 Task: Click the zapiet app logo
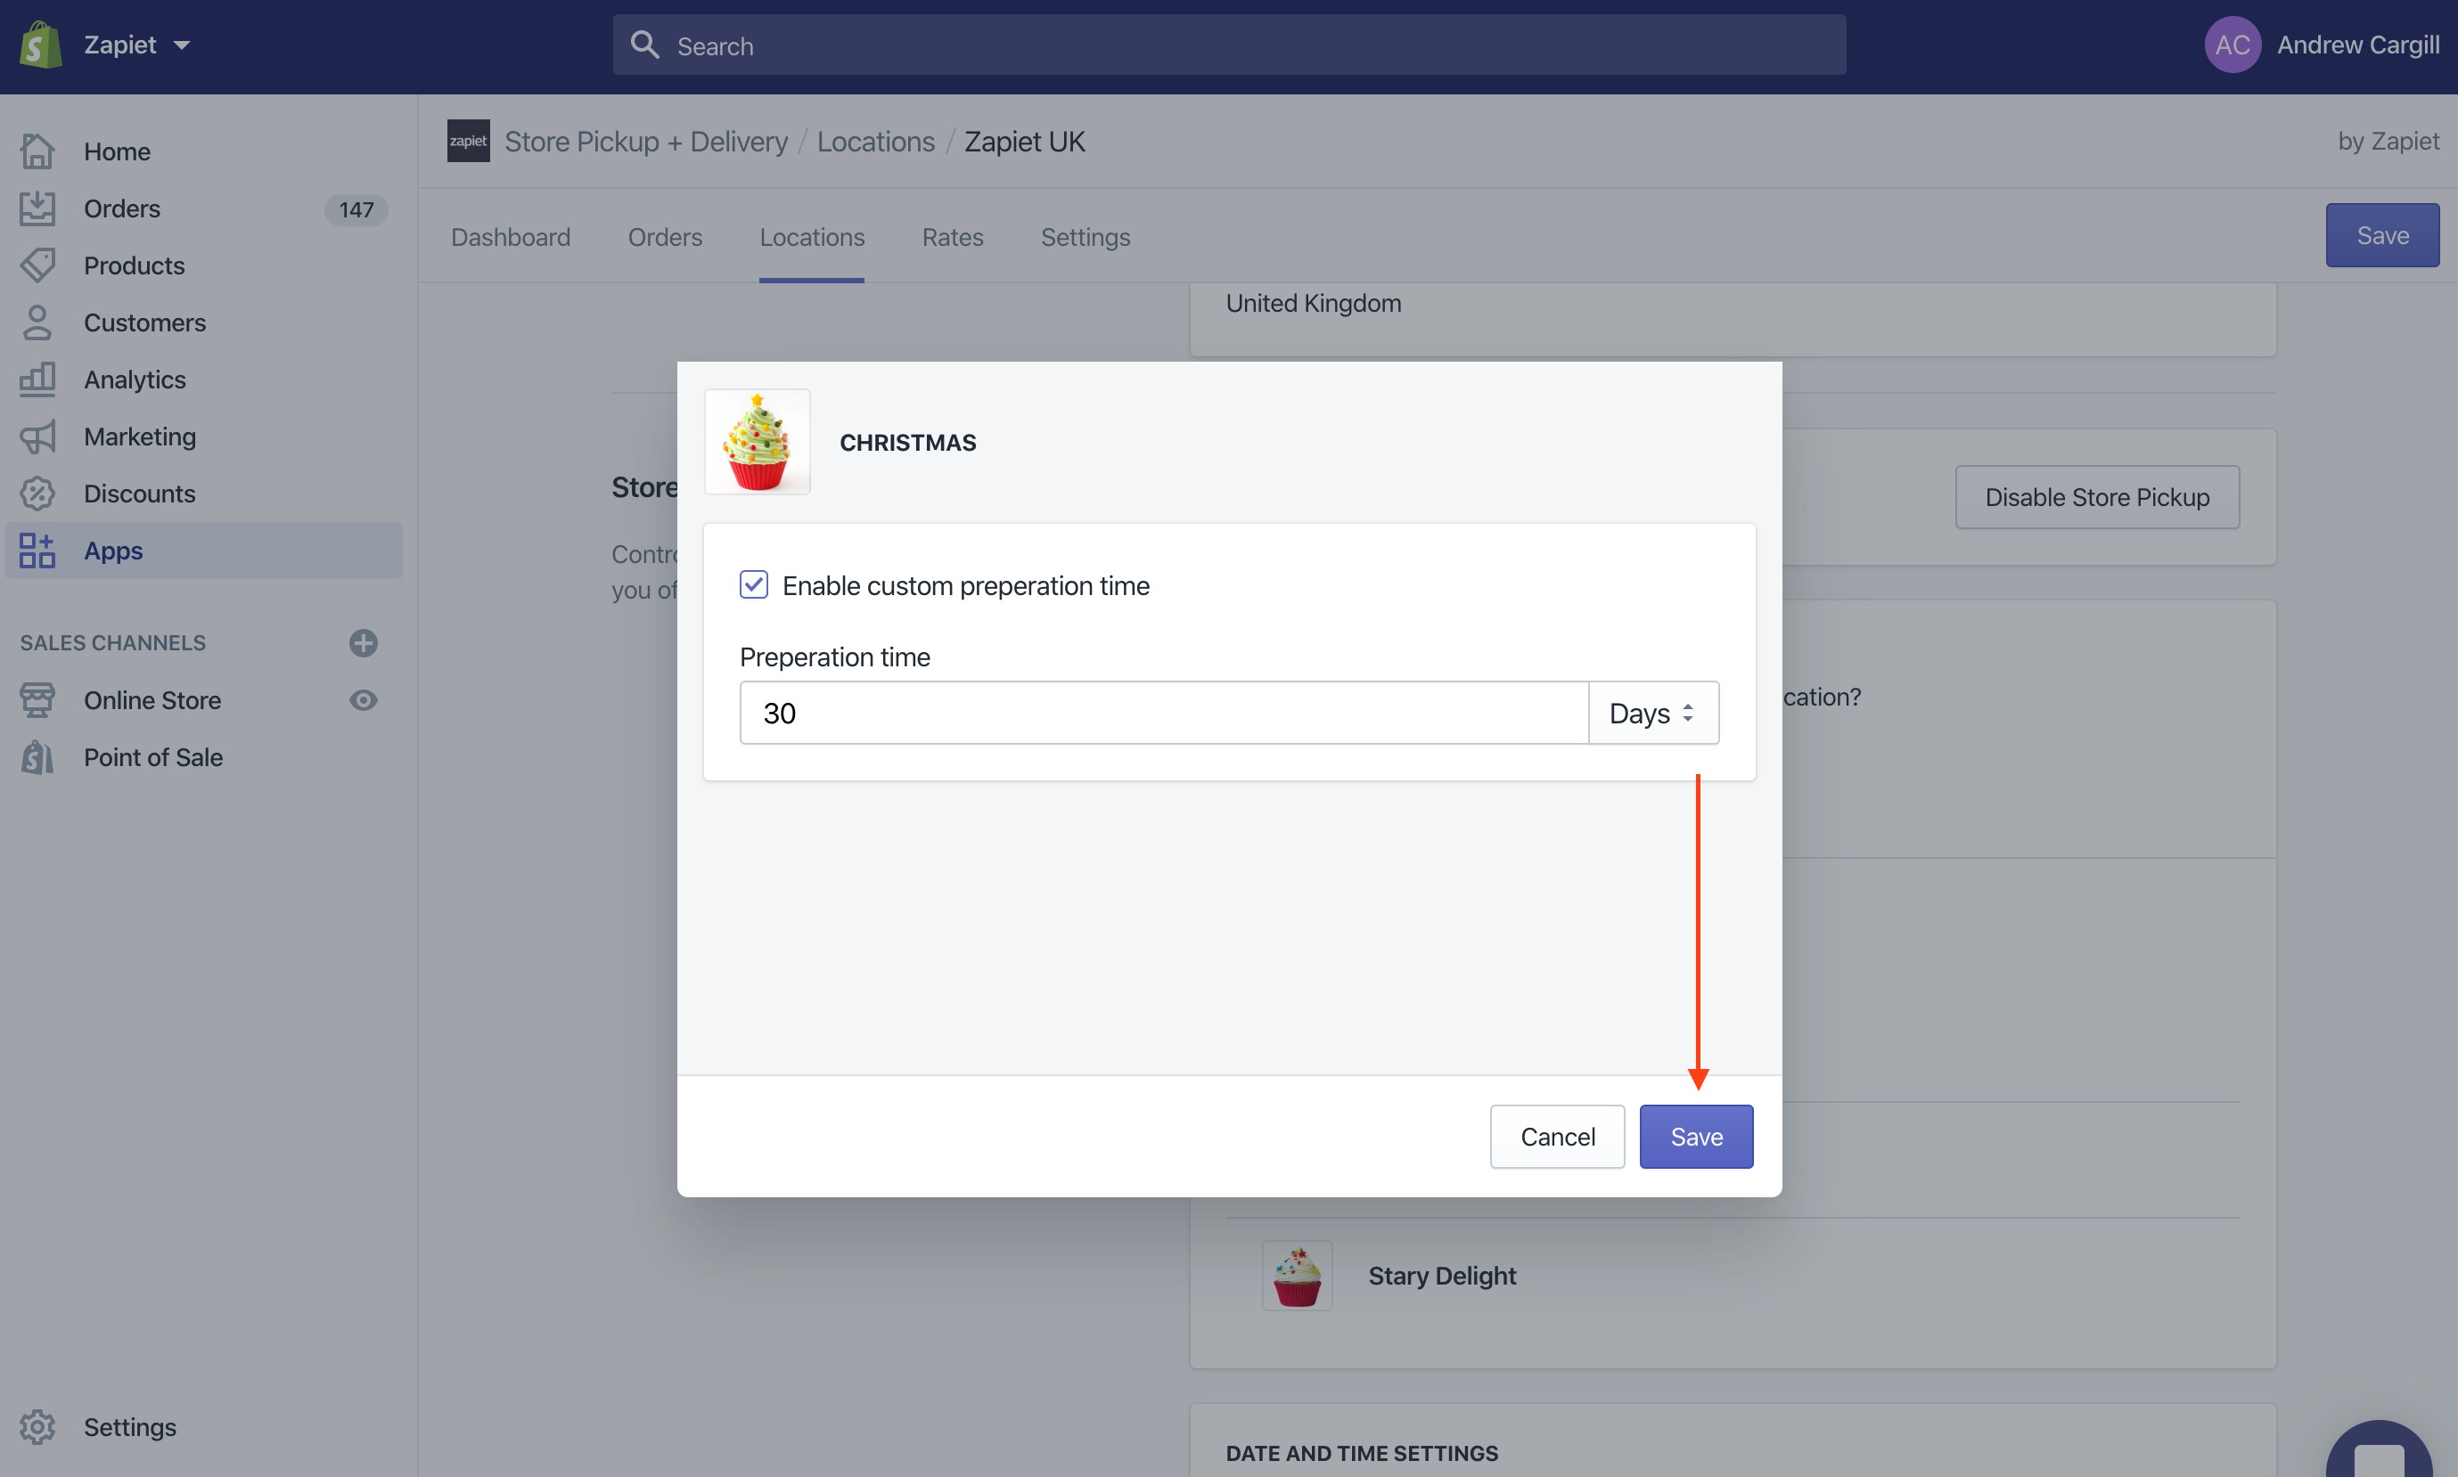pos(468,141)
